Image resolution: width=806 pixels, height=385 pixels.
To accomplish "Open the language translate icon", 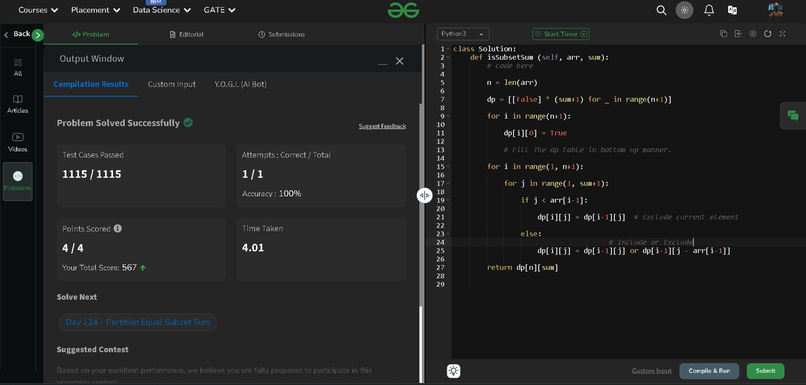I will tap(732, 10).
